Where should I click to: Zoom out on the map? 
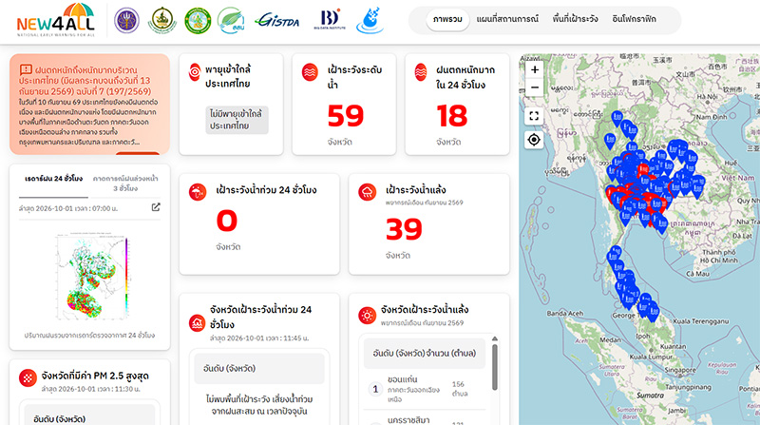tap(535, 87)
